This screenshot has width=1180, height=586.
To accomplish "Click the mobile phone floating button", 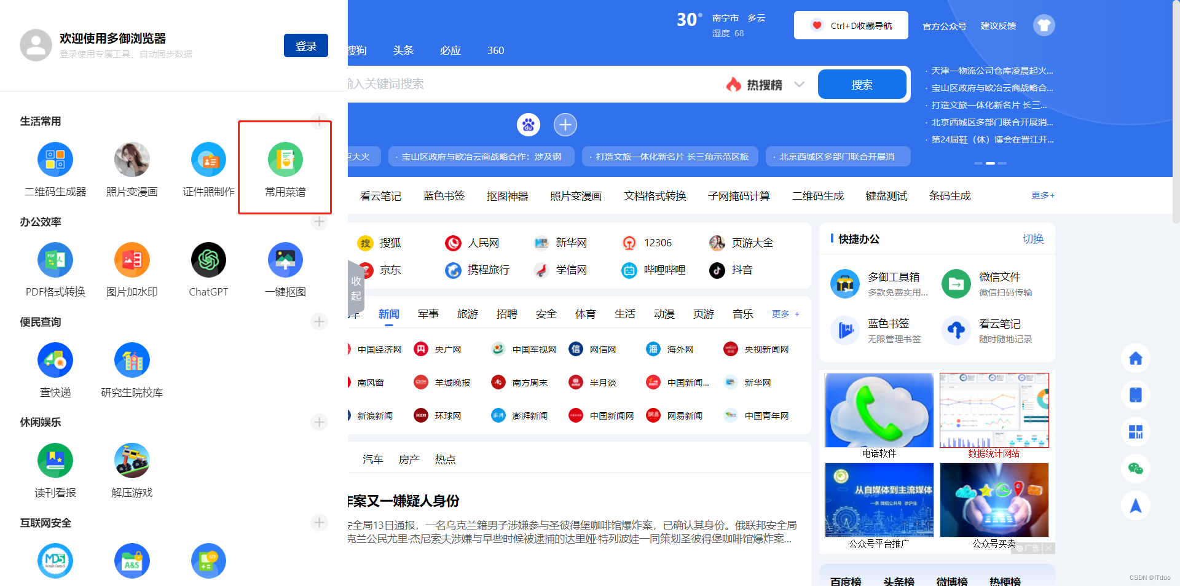I will [1136, 395].
